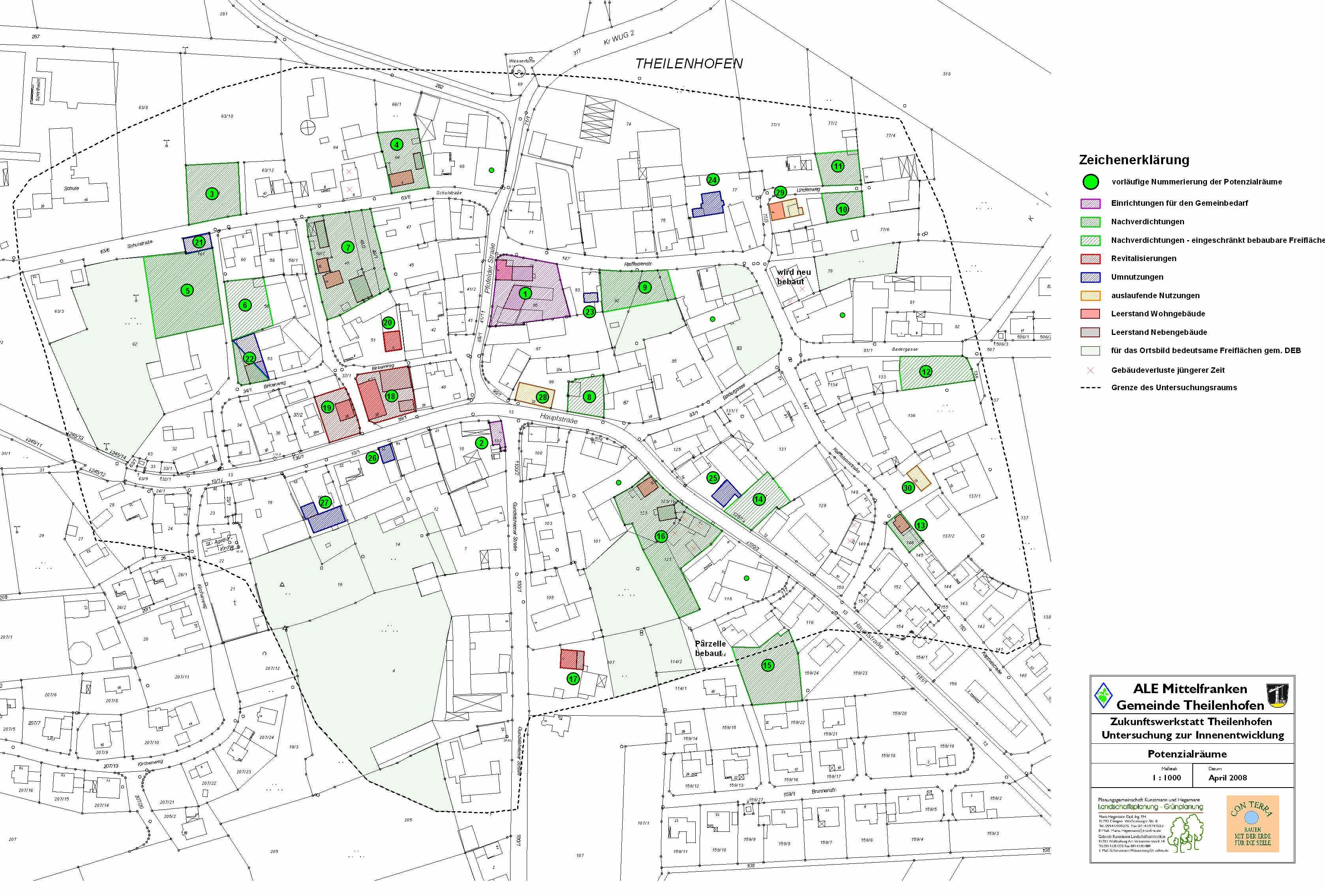Click green marker number 1
The image size is (1325, 893).
(525, 294)
